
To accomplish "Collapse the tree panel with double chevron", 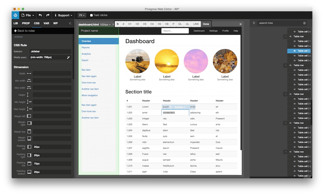I will (x=254, y=23).
